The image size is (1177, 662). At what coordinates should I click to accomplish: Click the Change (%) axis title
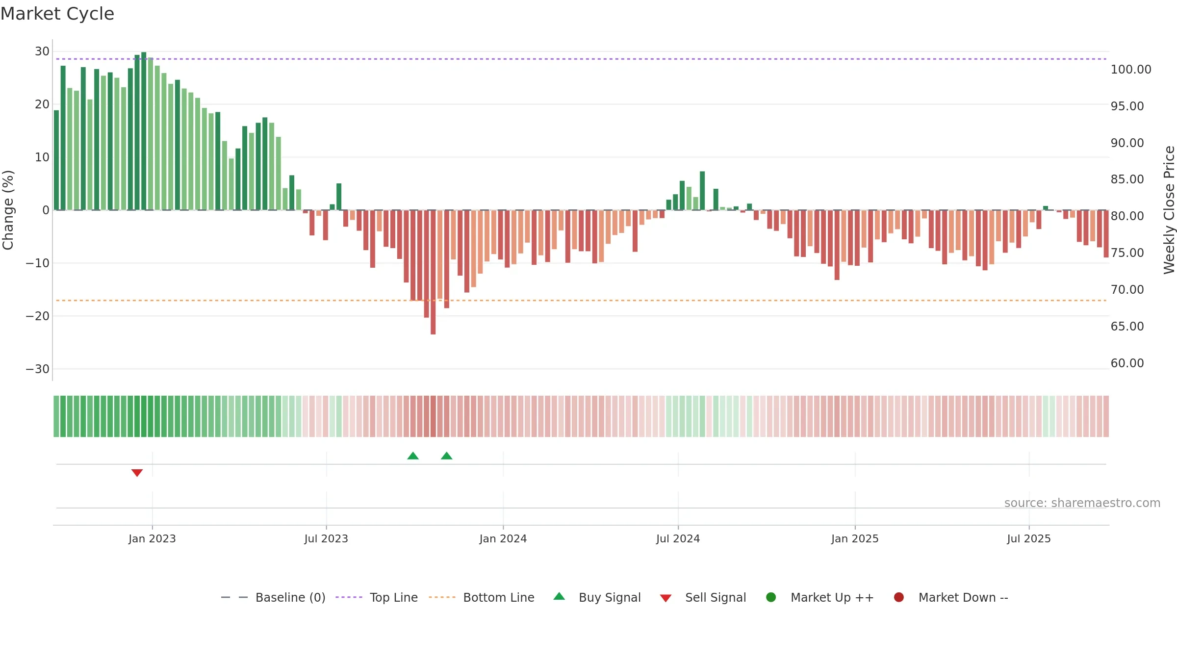pyautogui.click(x=8, y=210)
